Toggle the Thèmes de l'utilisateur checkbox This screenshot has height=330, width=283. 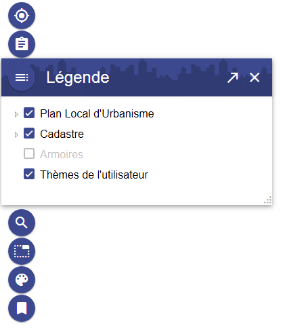click(29, 174)
